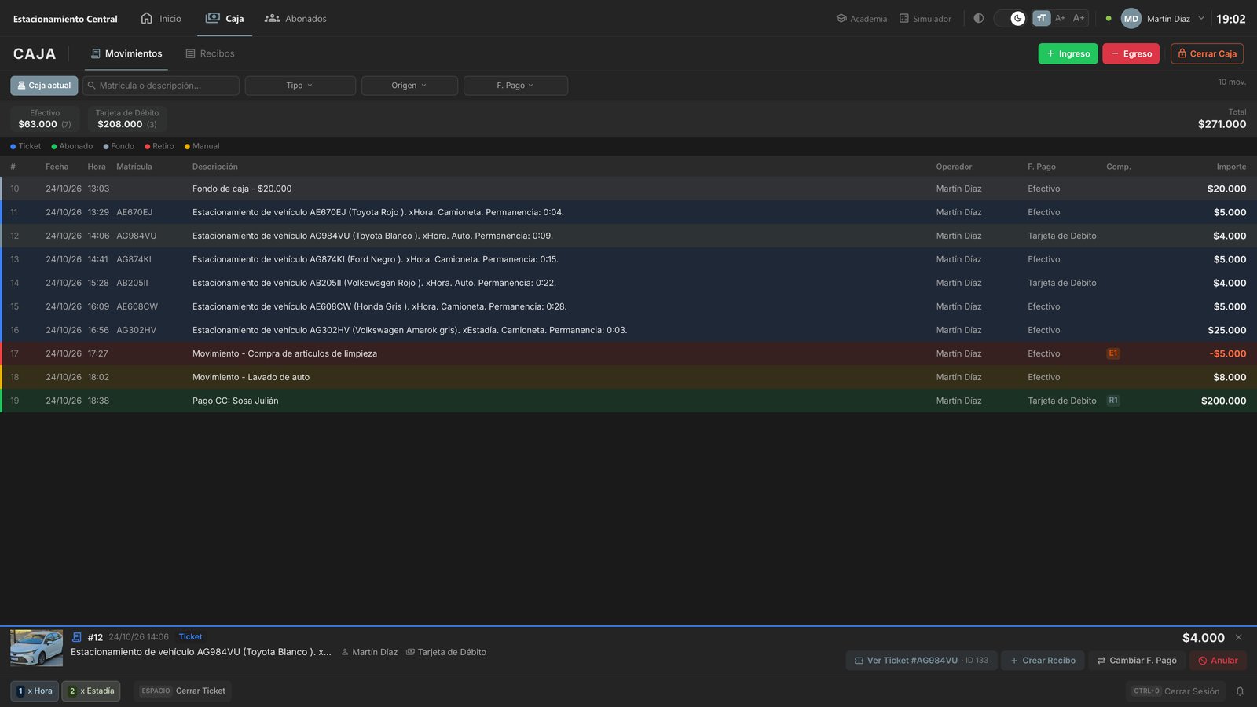Expand the Tipo filter dropdown
Image resolution: width=1257 pixels, height=707 pixels.
point(300,86)
